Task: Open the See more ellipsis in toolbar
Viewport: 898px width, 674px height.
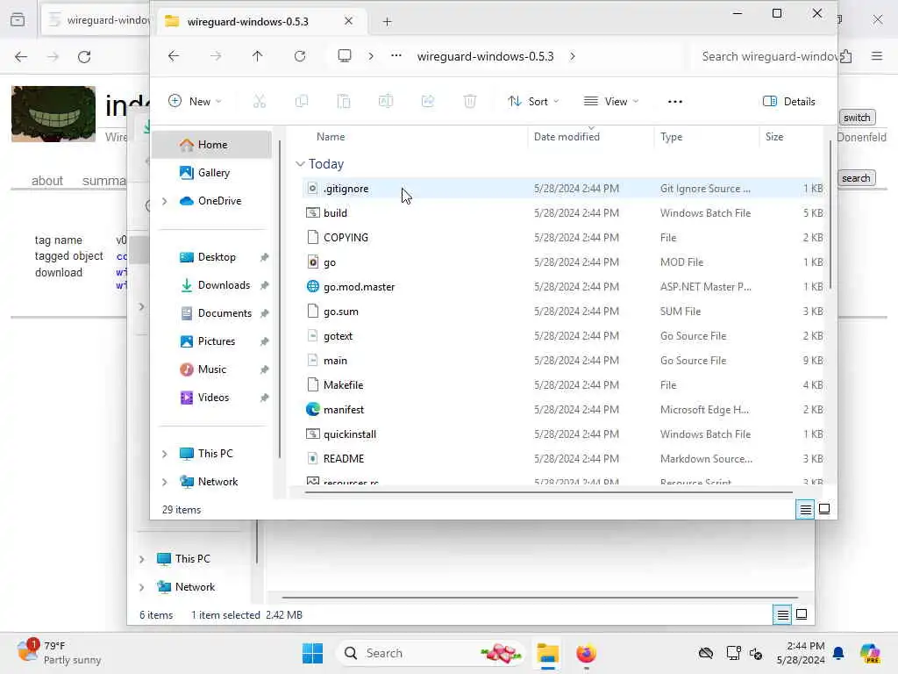Action: pyautogui.click(x=675, y=102)
